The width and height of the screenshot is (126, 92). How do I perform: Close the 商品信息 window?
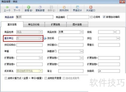coord(122,2)
